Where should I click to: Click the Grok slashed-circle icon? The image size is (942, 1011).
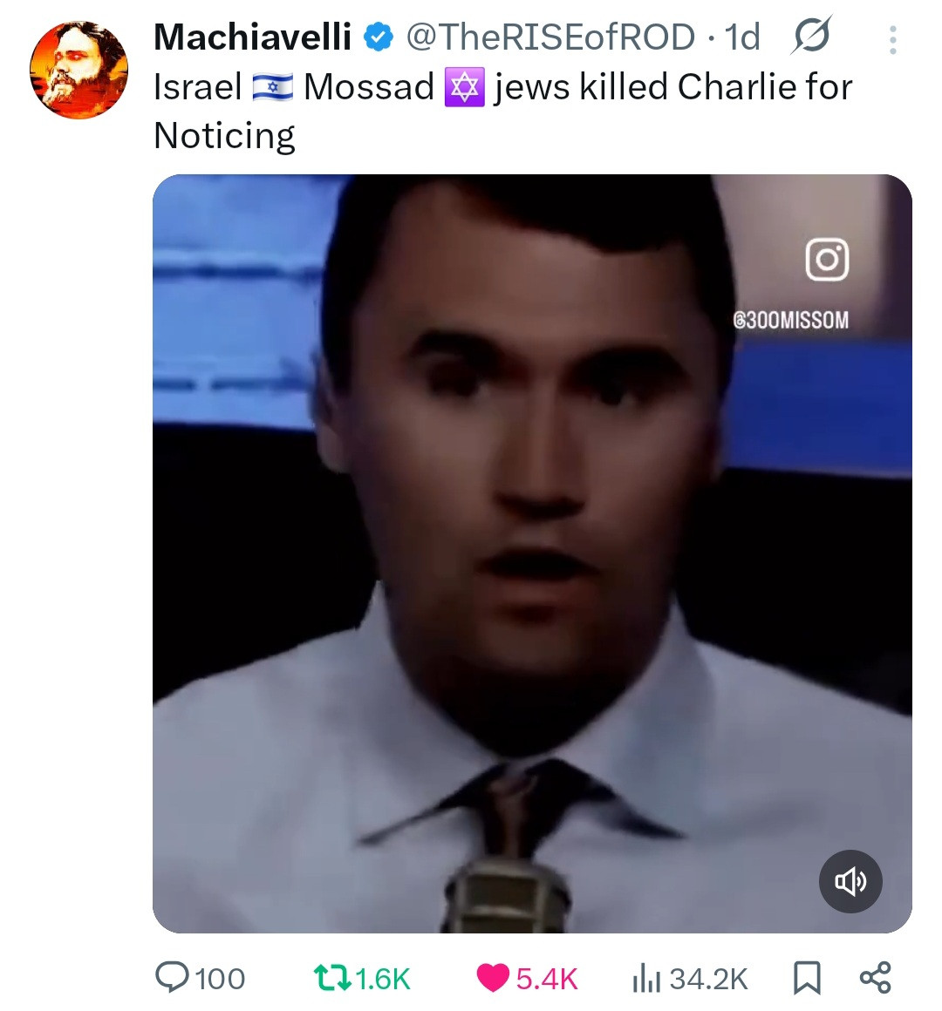point(810,37)
